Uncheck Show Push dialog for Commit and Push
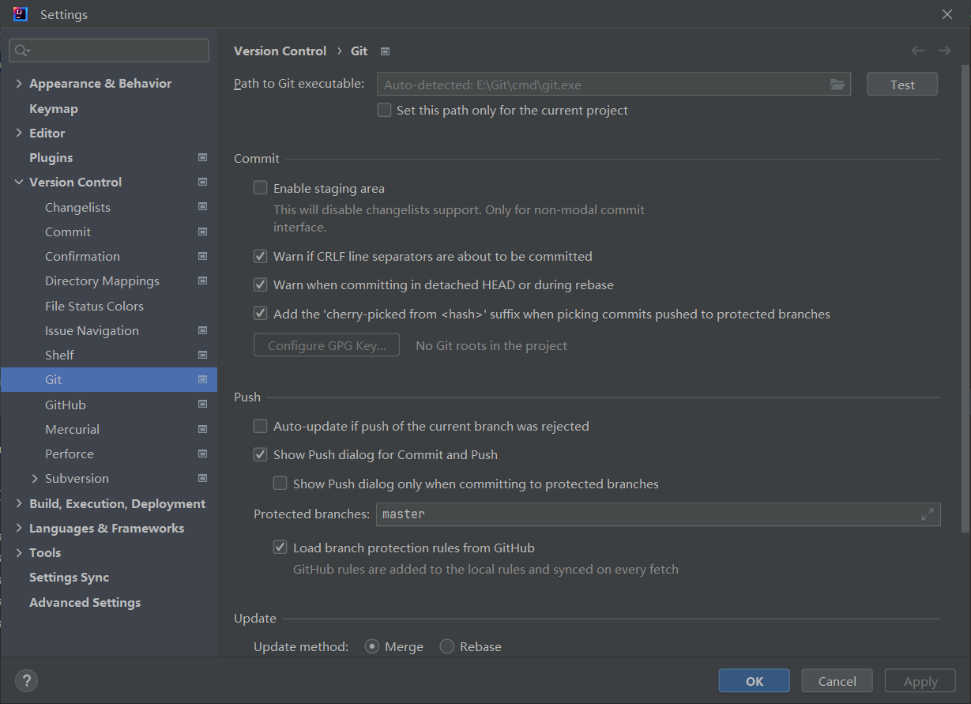This screenshot has width=971, height=704. 260,454
